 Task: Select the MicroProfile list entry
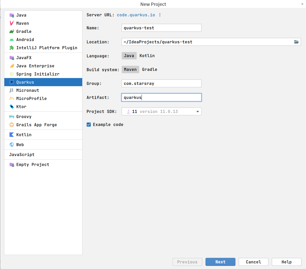click(43, 98)
